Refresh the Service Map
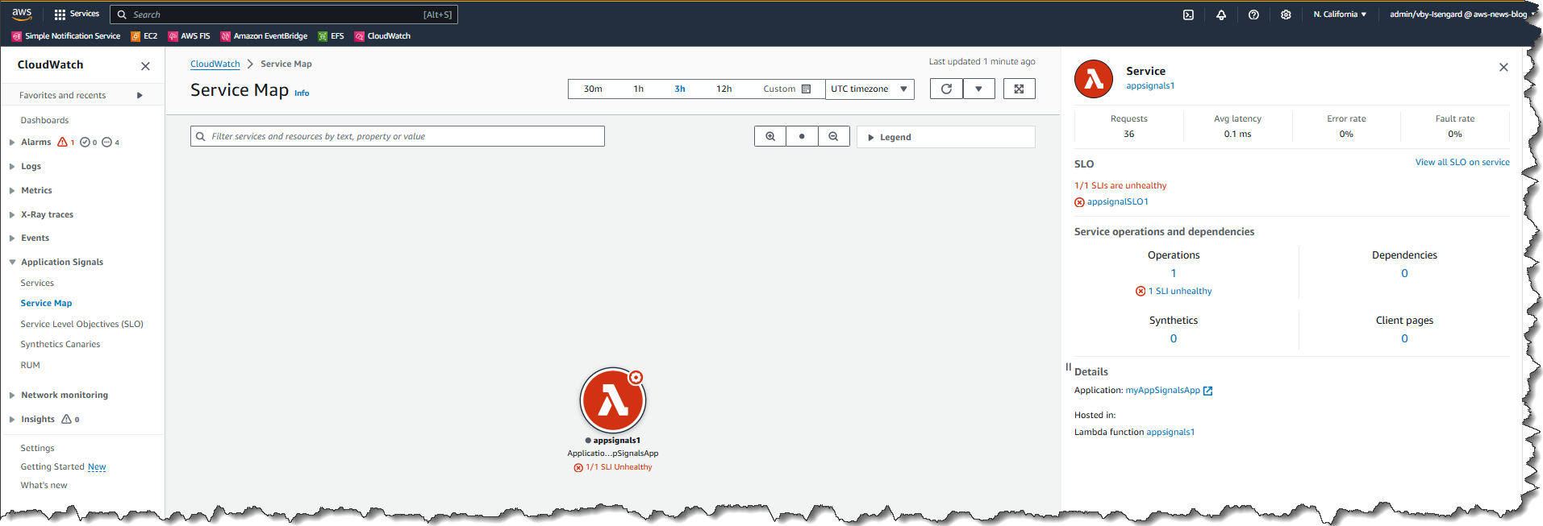 point(946,89)
